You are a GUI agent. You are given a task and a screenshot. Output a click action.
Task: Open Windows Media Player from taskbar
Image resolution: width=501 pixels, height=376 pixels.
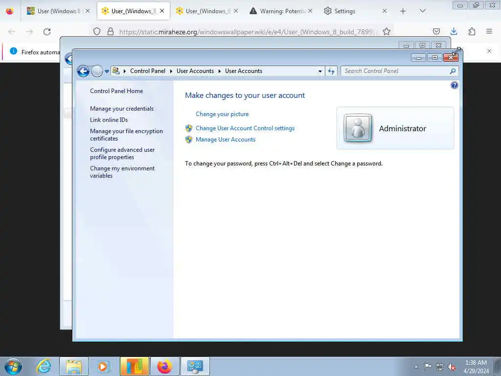click(x=103, y=366)
